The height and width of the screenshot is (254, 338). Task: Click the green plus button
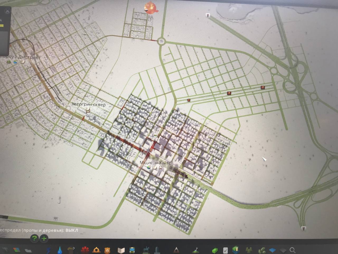coord(44,239)
